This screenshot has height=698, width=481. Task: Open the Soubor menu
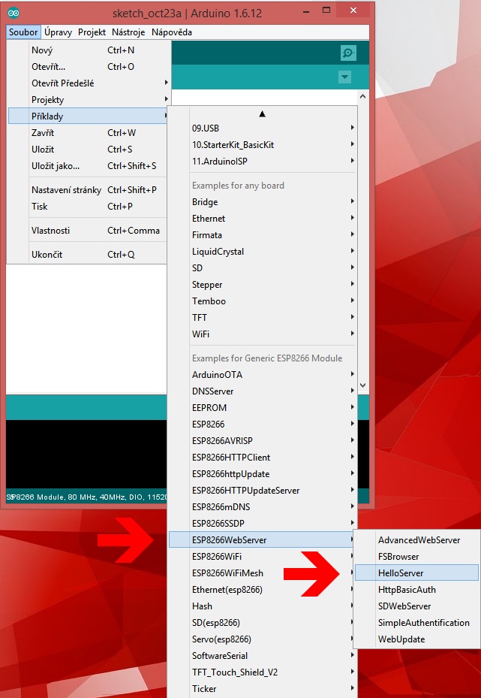tap(23, 32)
